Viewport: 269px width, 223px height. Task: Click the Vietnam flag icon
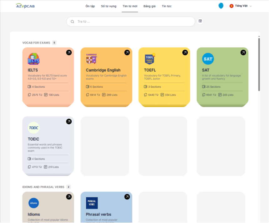[231, 6]
